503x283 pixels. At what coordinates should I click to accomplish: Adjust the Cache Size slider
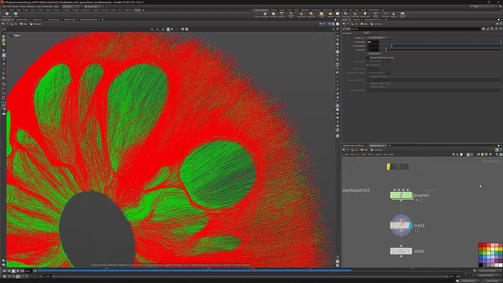click(386, 50)
